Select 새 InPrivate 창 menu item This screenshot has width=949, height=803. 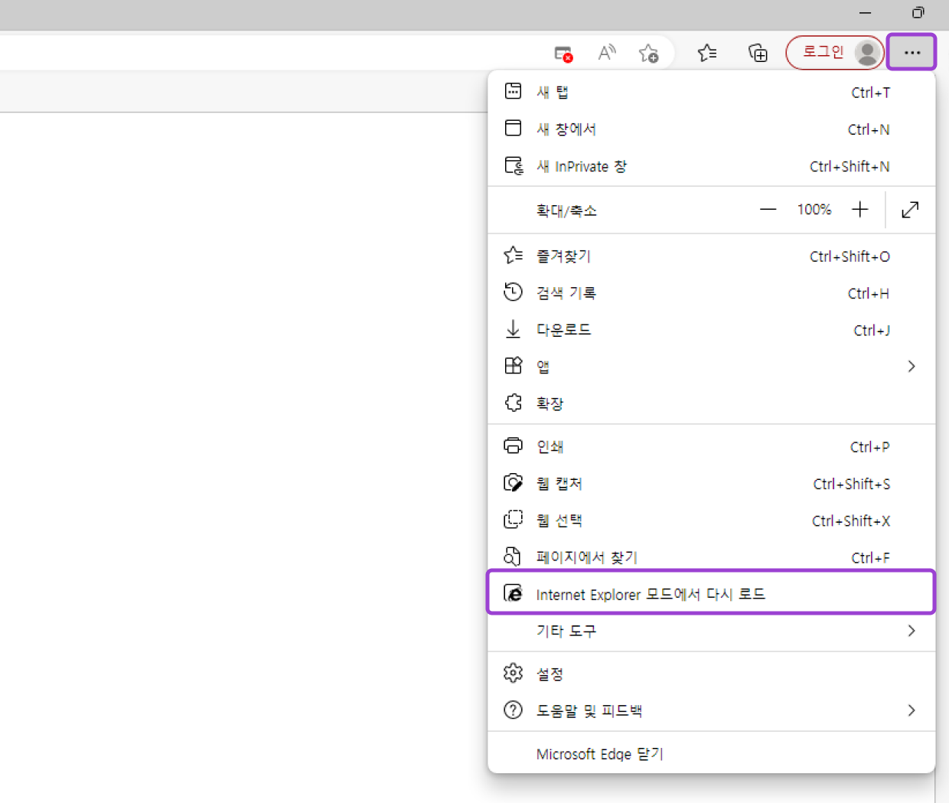(x=582, y=166)
